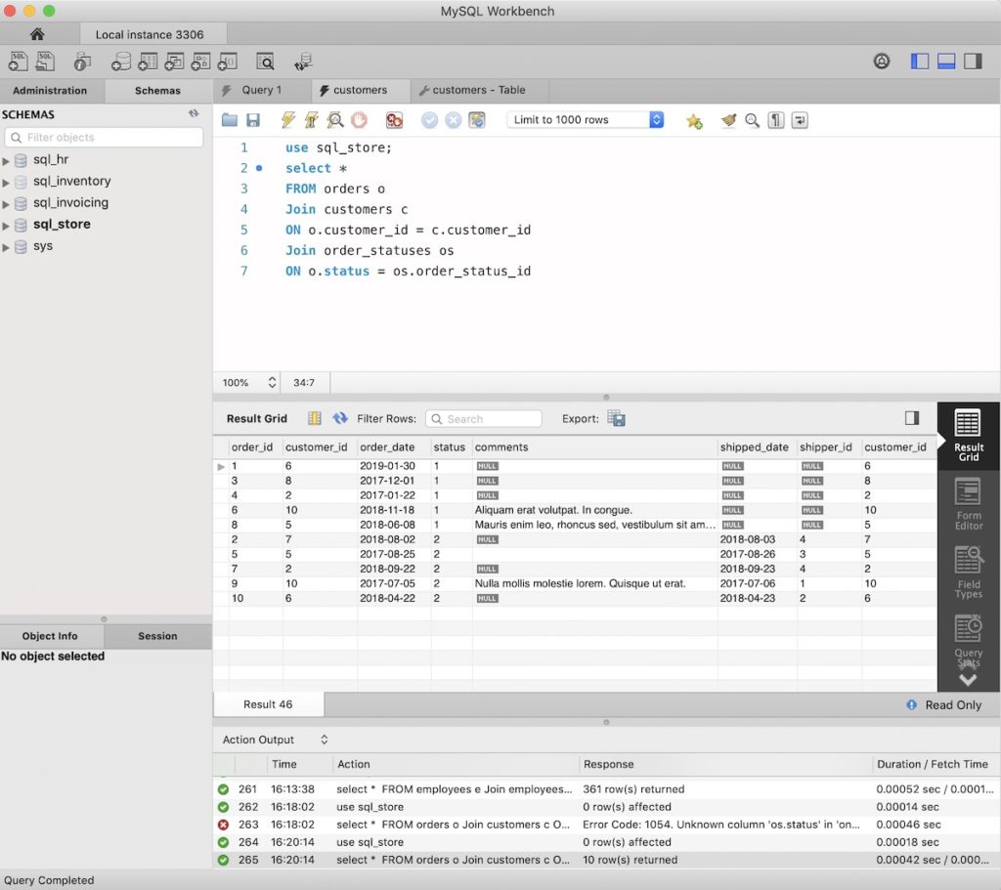Screen dimensions: 1001x890
Task: Create a new SQL tab icon
Action: pyautogui.click(x=18, y=62)
